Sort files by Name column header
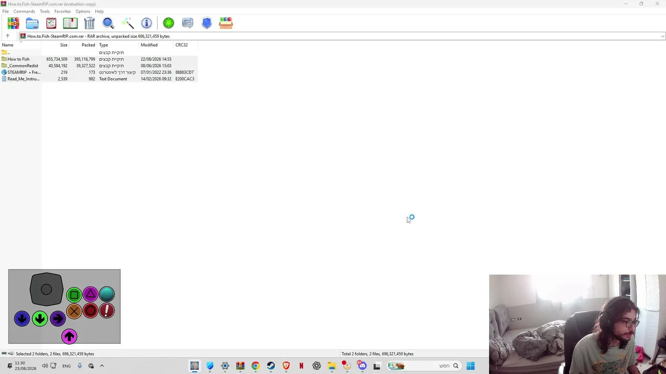Viewport: 666px width, 374px height. click(21, 45)
